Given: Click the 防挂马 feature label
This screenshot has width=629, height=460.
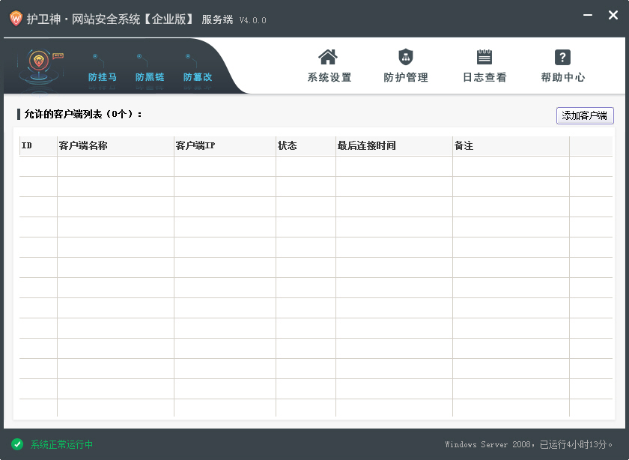Looking at the screenshot, I should [x=103, y=77].
